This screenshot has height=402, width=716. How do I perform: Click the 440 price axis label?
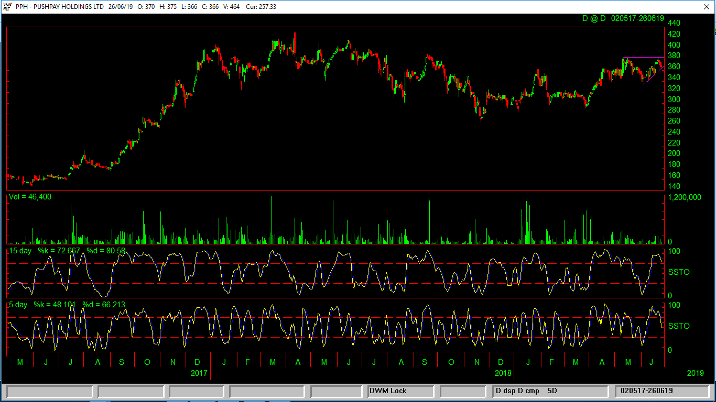tap(674, 24)
